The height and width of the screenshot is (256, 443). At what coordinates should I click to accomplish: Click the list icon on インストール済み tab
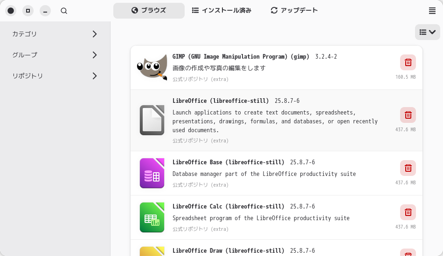pos(195,10)
